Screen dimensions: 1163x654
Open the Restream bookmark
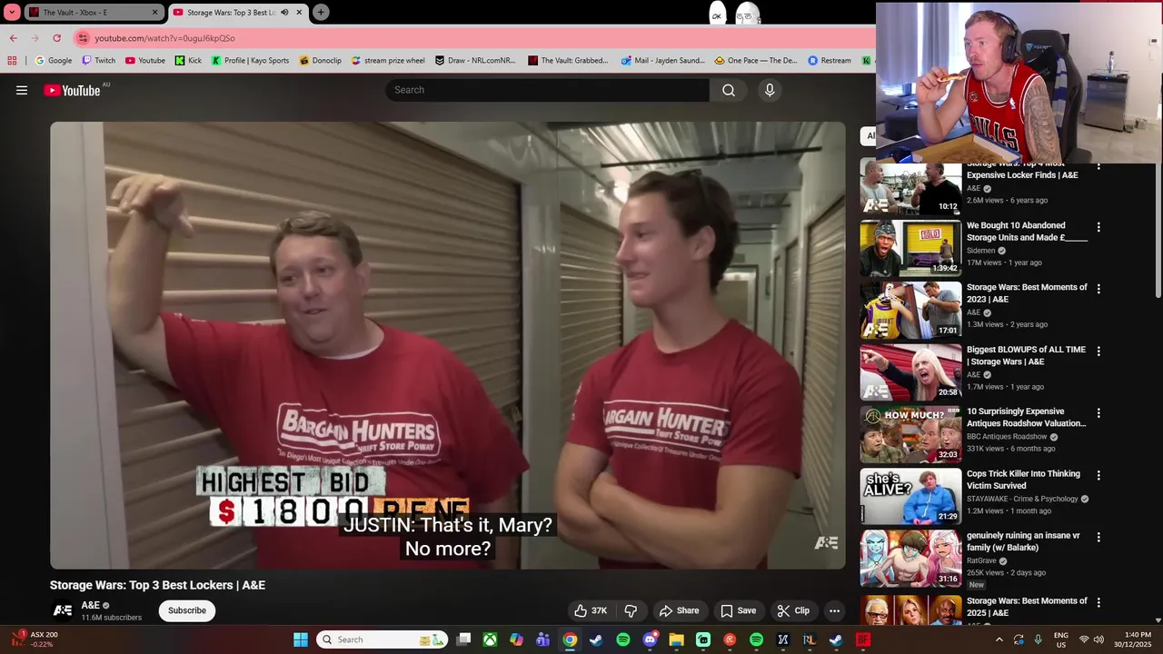[830, 61]
